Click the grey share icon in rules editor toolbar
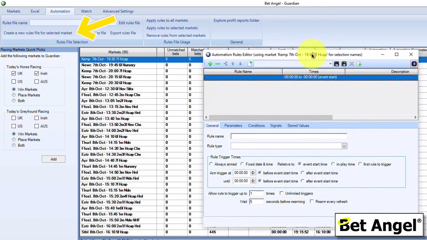This screenshot has height=240, width=427. point(226,64)
